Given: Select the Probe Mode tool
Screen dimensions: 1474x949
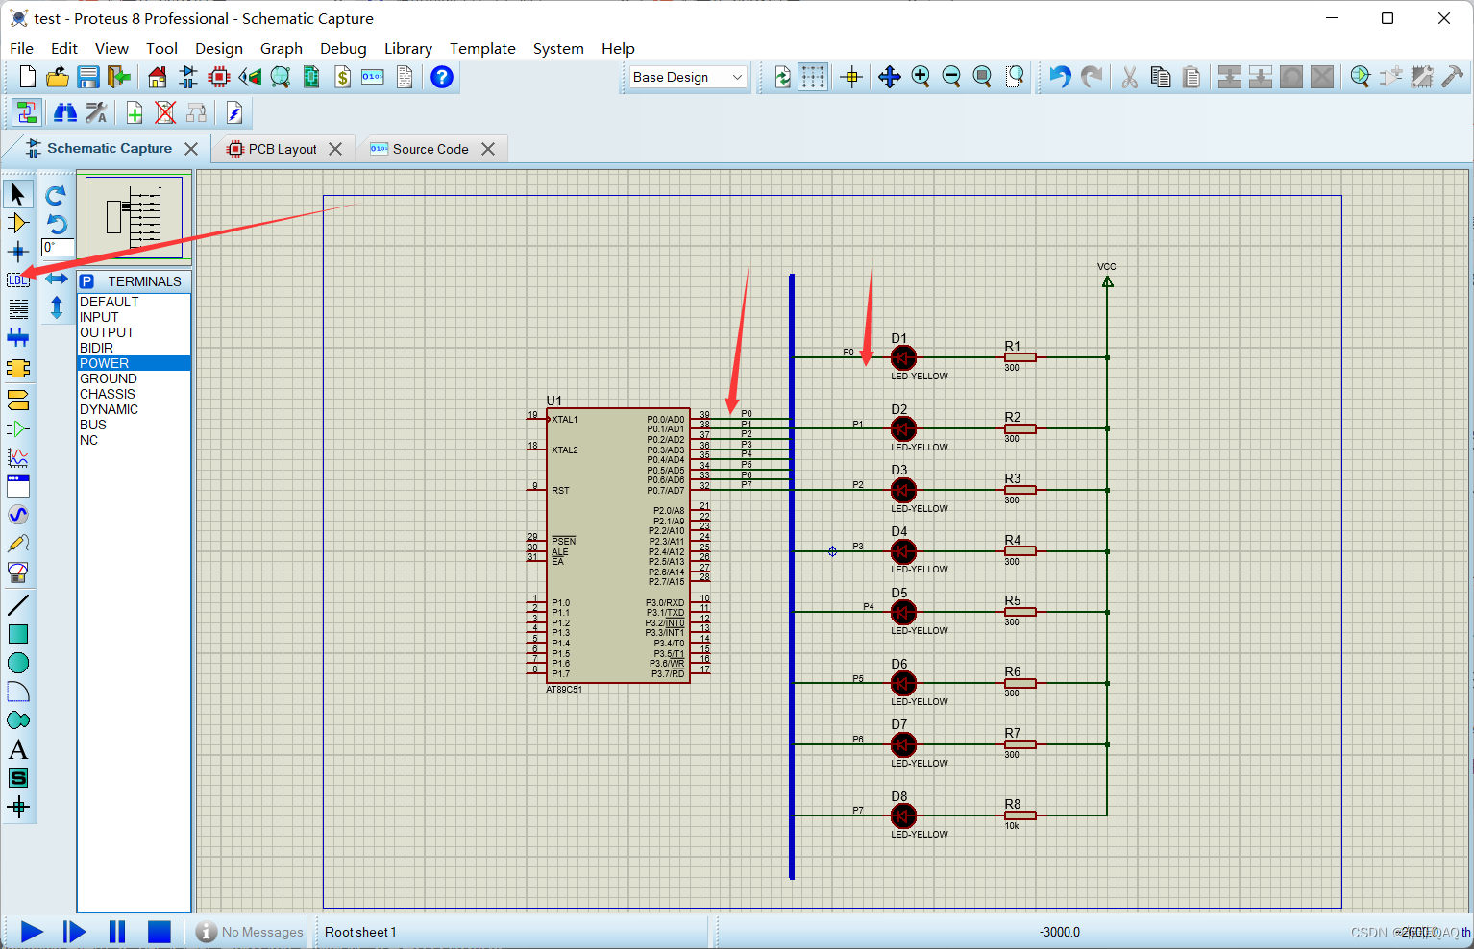Looking at the screenshot, I should click(17, 544).
